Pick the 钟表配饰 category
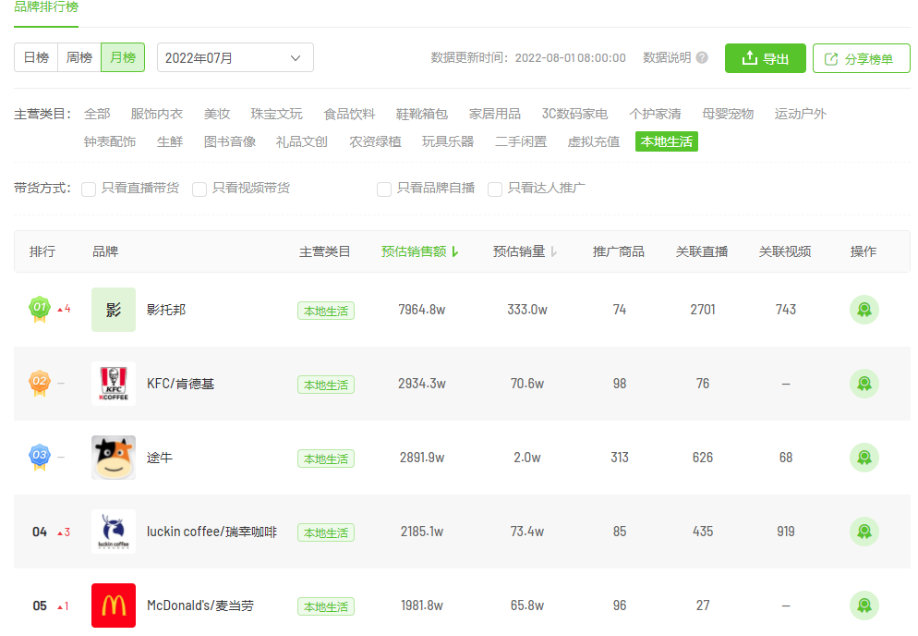The width and height of the screenshot is (918, 636). tap(110, 141)
